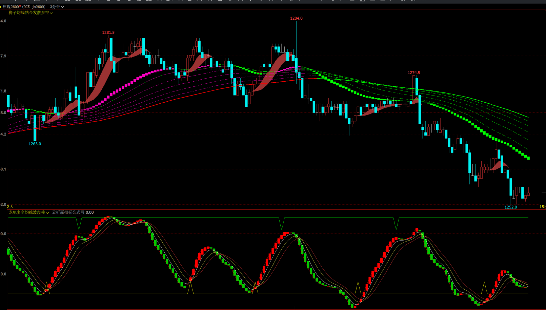The width and height of the screenshot is (546, 310).
Task: Click the red M badge after 焦煤2609
Action: tap(20, 6)
